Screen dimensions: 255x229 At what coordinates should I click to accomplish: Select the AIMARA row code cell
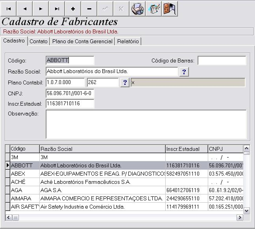(x=25, y=198)
